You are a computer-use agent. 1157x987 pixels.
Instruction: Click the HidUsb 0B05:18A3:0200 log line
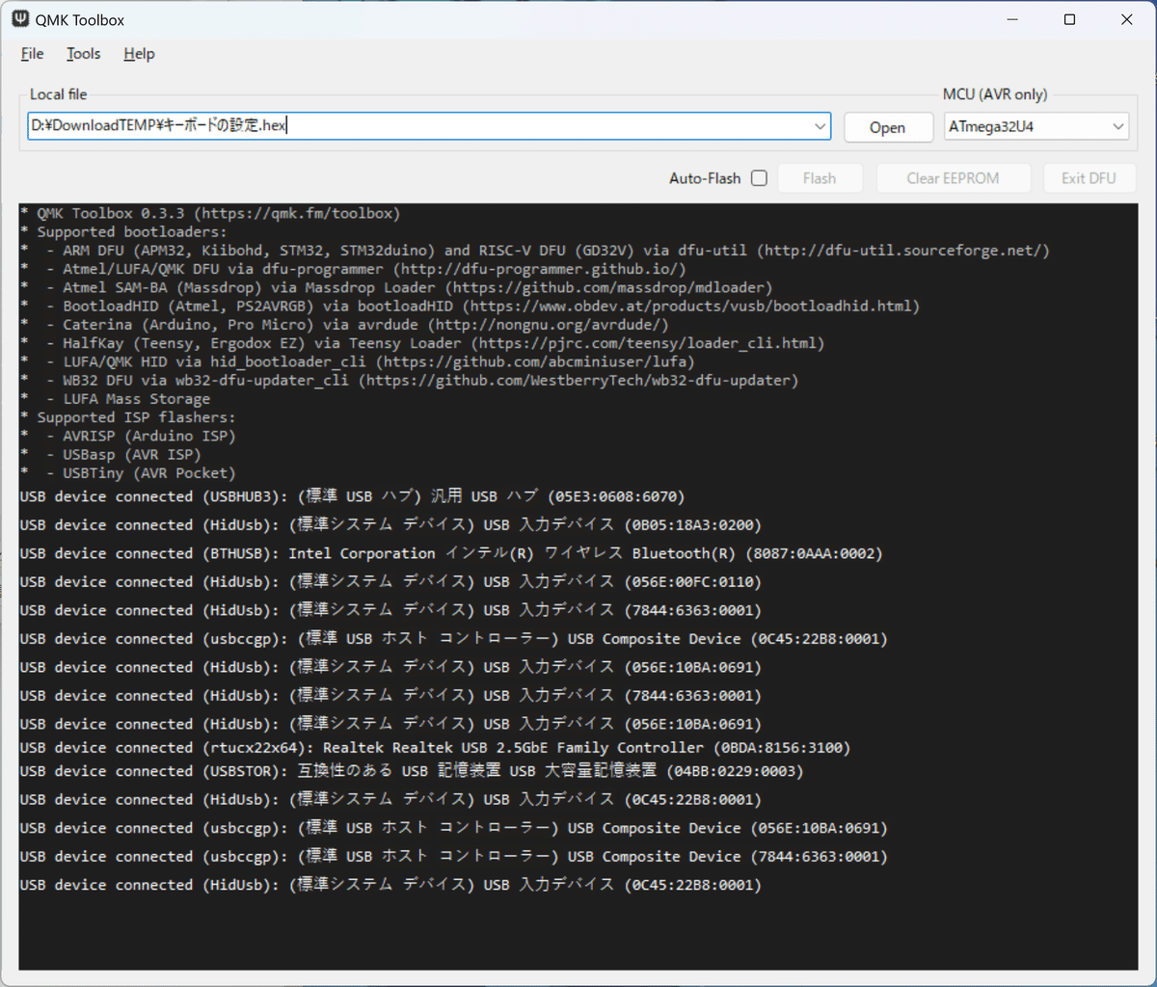pyautogui.click(x=390, y=525)
